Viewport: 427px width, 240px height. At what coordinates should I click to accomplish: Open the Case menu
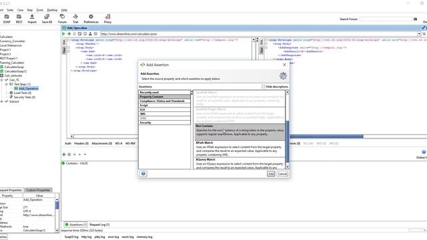(x=21, y=10)
